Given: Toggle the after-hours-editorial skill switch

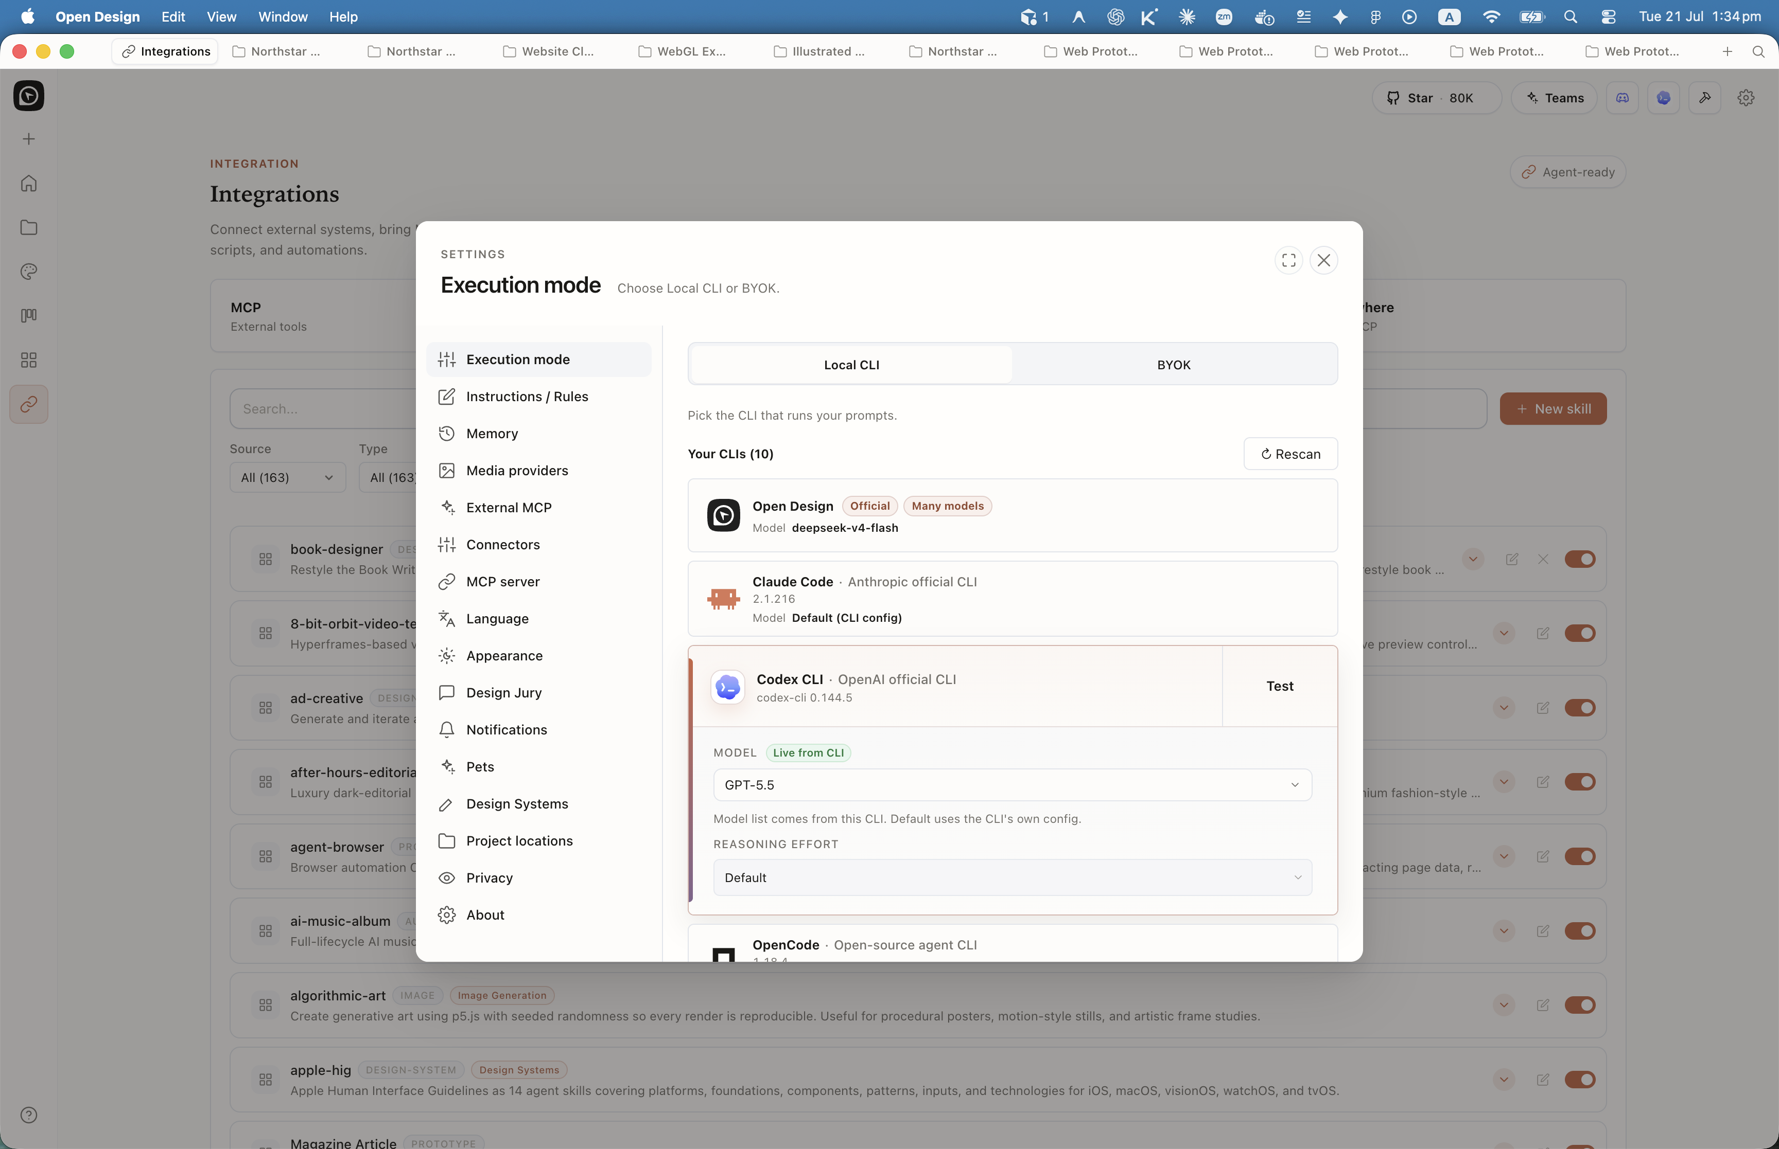Looking at the screenshot, I should (1580, 781).
